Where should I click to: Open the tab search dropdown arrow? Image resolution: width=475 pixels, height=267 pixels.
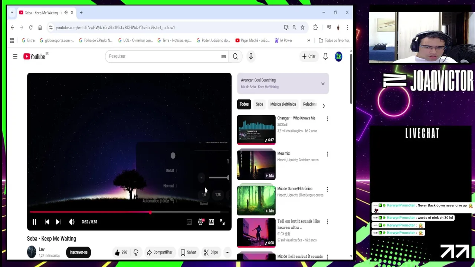point(12,13)
